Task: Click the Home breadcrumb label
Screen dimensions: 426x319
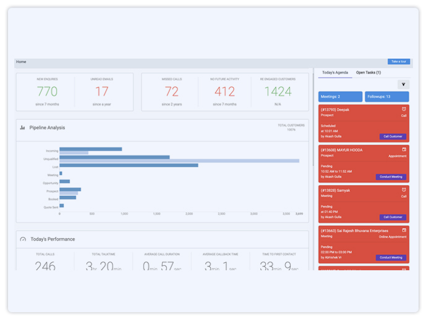Action: point(21,62)
